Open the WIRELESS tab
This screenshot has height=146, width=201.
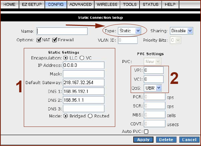click(107, 5)
